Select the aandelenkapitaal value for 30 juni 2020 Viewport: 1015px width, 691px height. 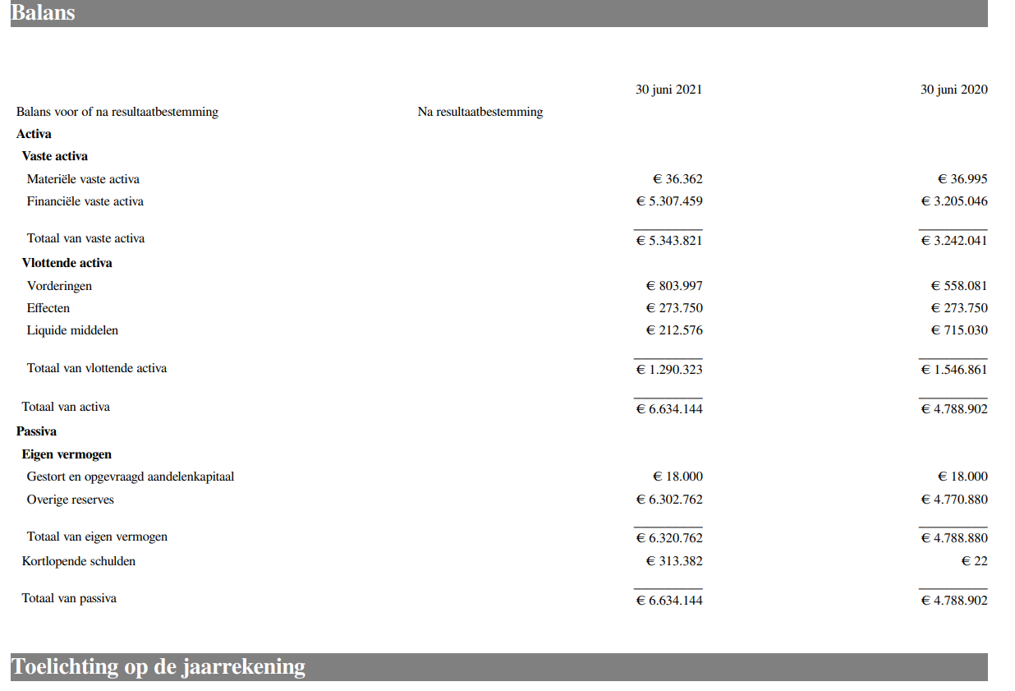tap(962, 477)
